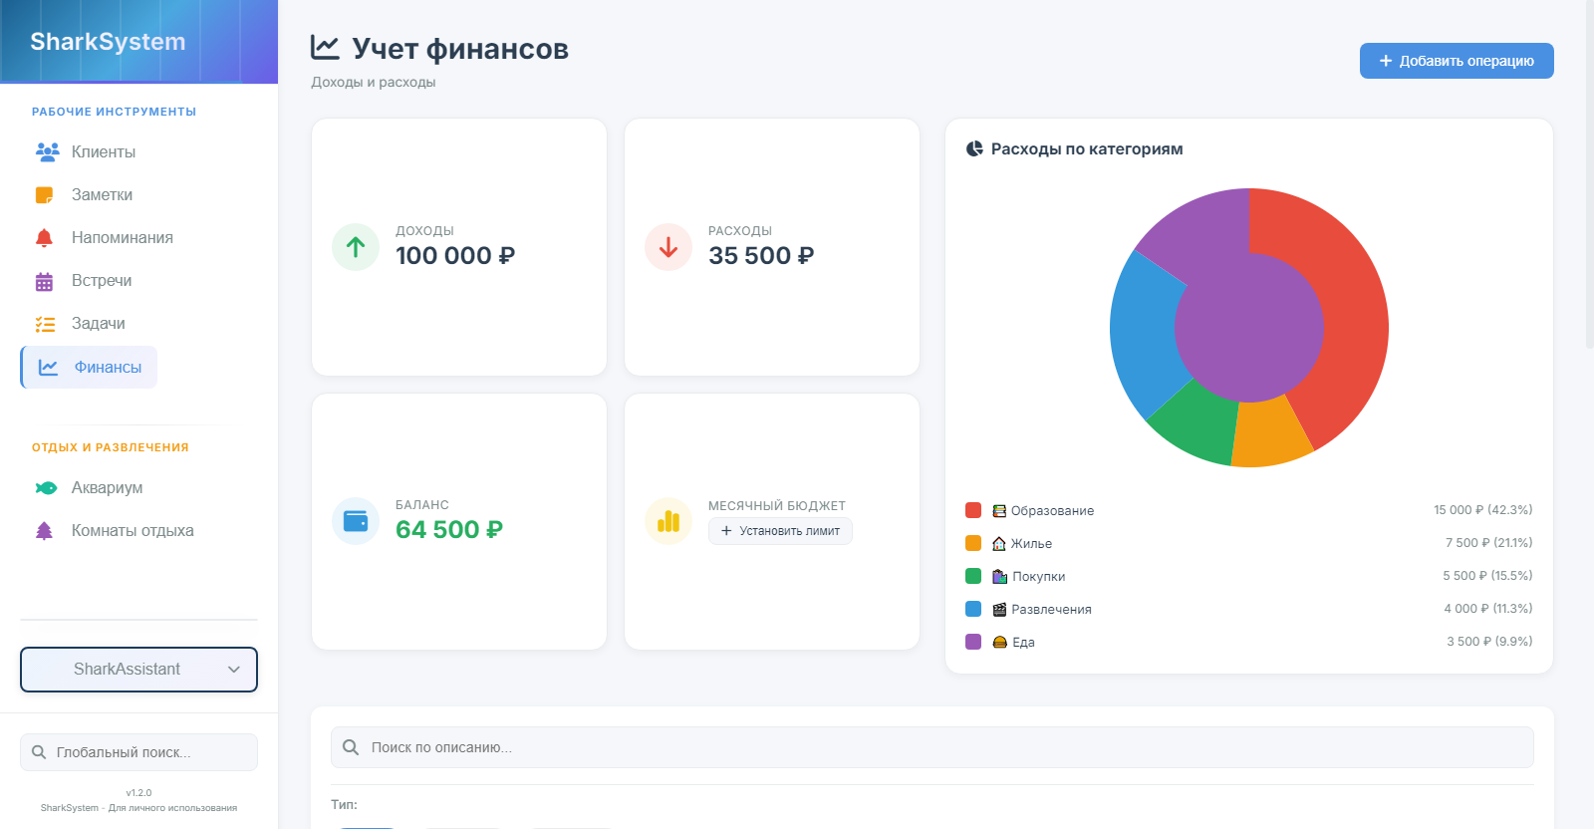Expand the SharkAssistant dropdown

138,670
